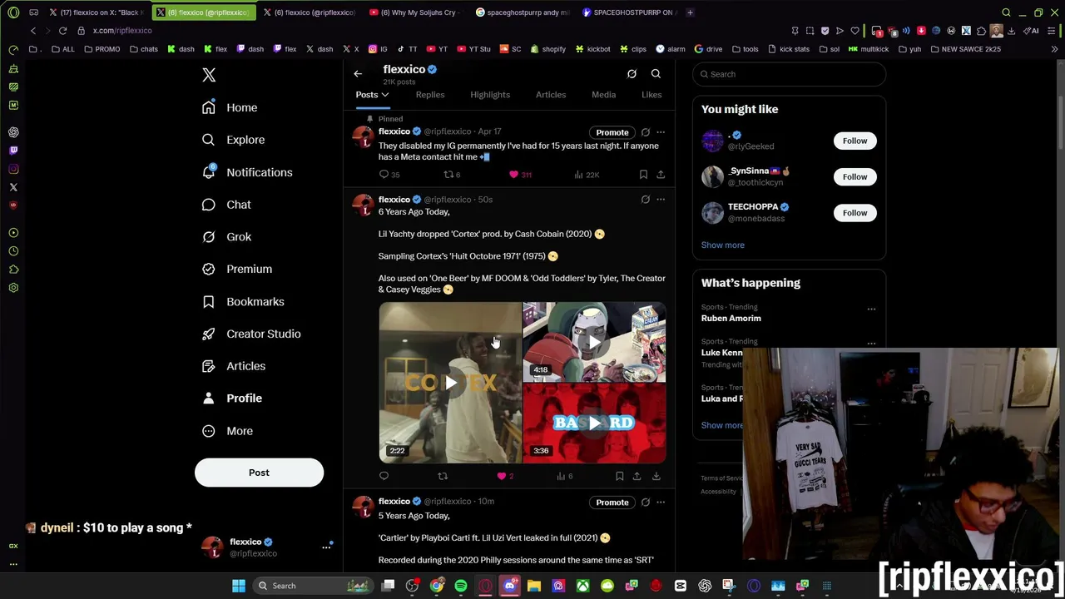Share the Lil Yachty Cortex post
The image size is (1065, 599).
(x=637, y=476)
